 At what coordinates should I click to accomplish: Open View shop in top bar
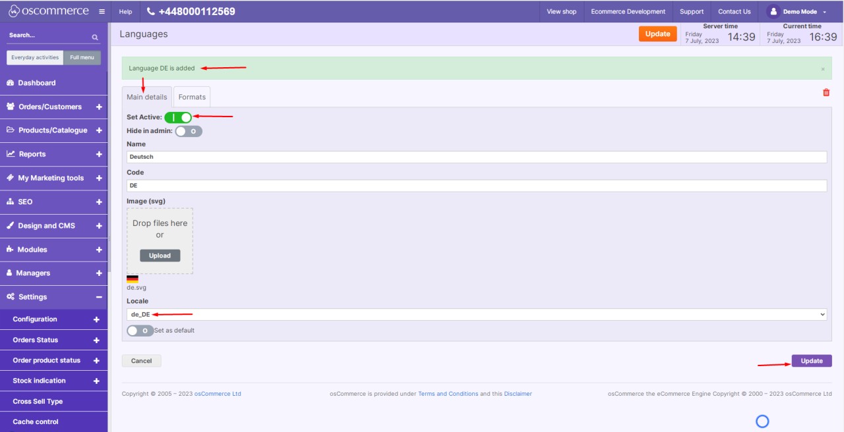[x=562, y=11]
